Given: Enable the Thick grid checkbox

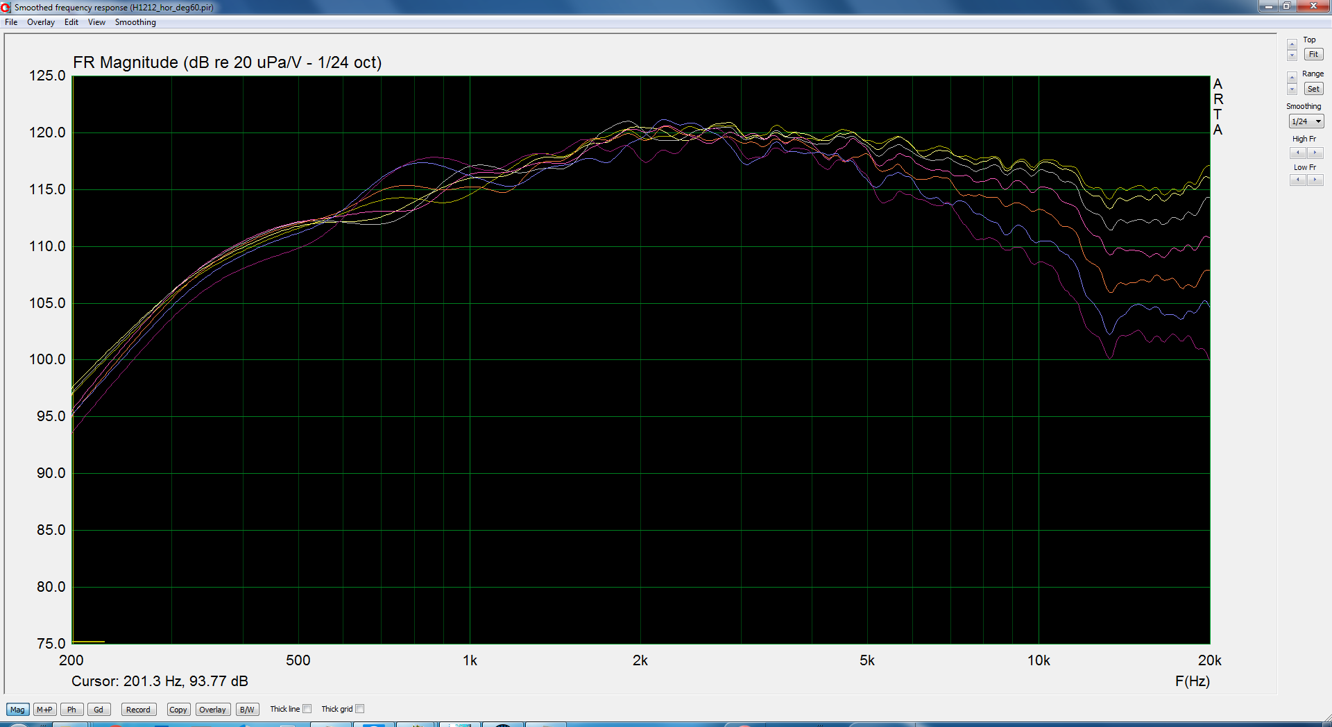Looking at the screenshot, I should point(360,709).
